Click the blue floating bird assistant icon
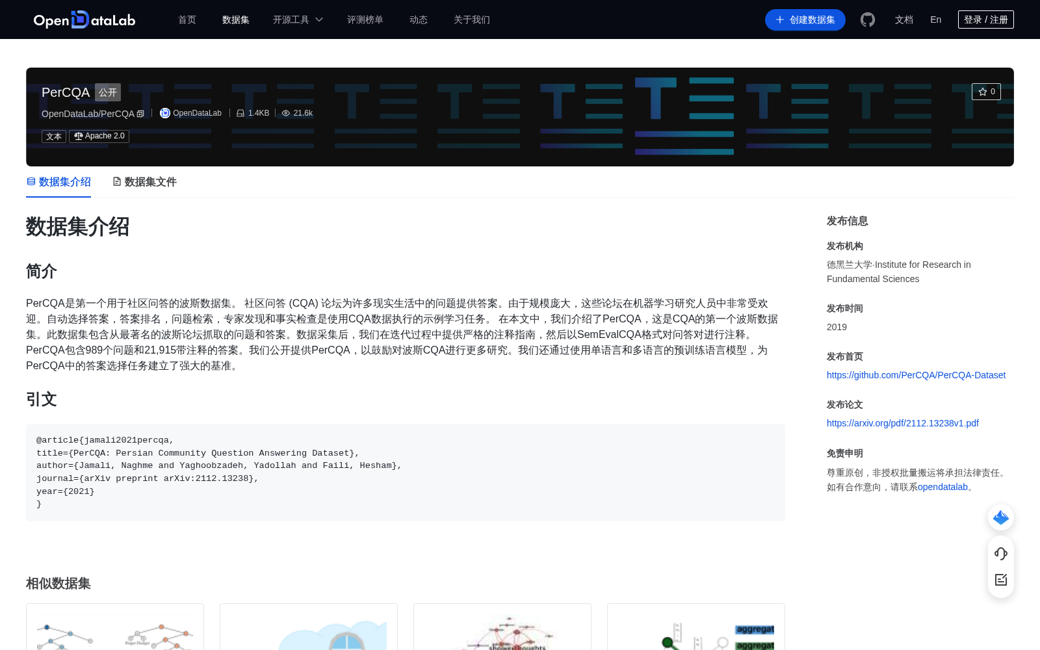1040x650 pixels. click(x=1001, y=517)
